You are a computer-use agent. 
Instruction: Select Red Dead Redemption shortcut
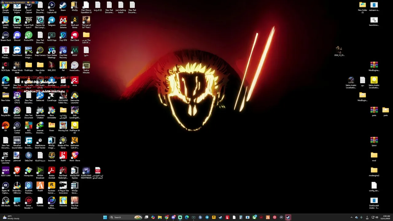[x=63, y=173]
